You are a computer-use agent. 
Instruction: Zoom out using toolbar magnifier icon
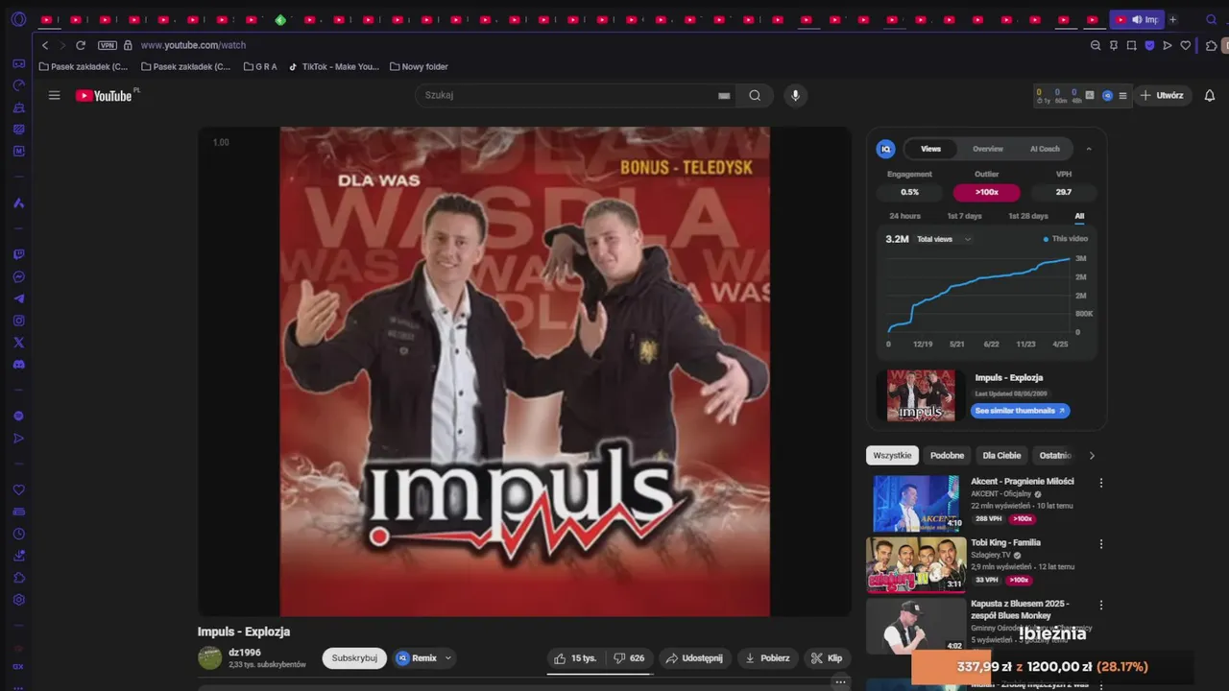click(x=1096, y=45)
